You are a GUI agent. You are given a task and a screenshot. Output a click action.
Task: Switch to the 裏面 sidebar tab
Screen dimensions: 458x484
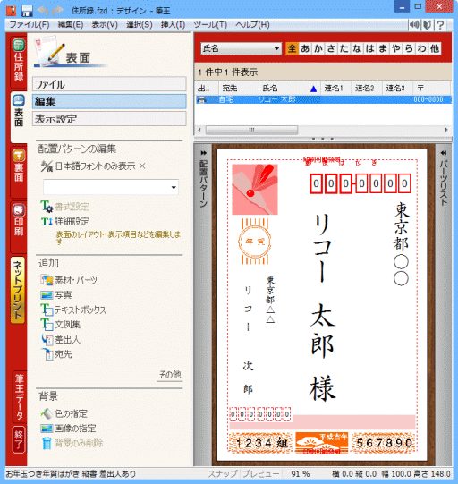point(19,171)
